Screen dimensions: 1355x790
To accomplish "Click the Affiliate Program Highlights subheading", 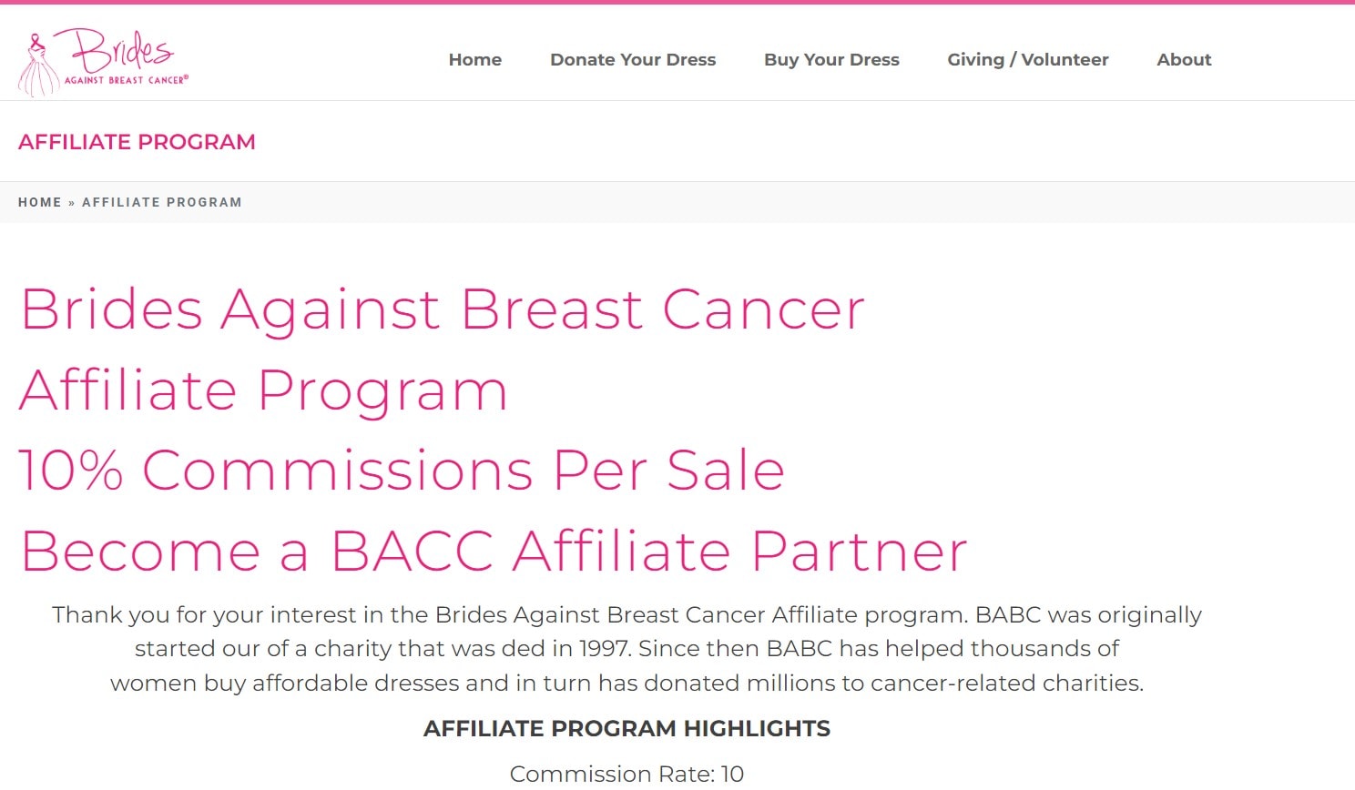I will coord(627,729).
